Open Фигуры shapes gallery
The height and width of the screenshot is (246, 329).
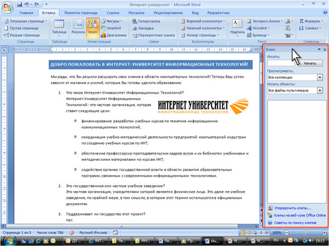click(111, 21)
